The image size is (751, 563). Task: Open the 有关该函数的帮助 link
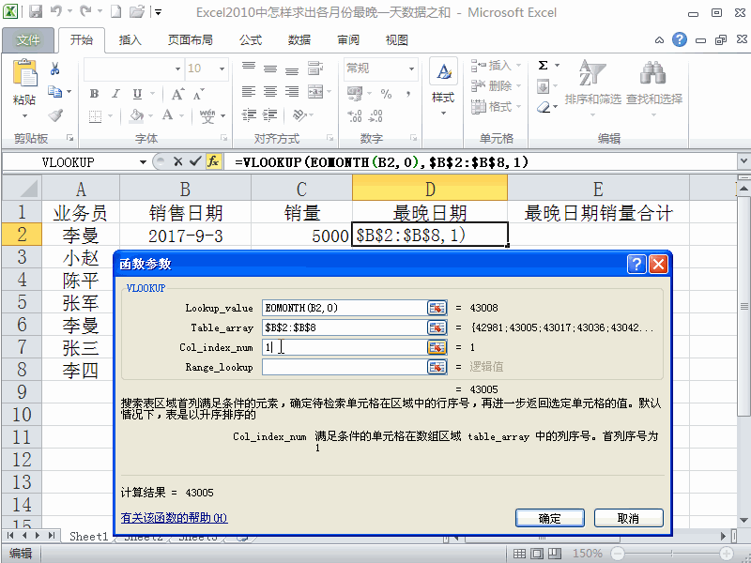tap(174, 518)
